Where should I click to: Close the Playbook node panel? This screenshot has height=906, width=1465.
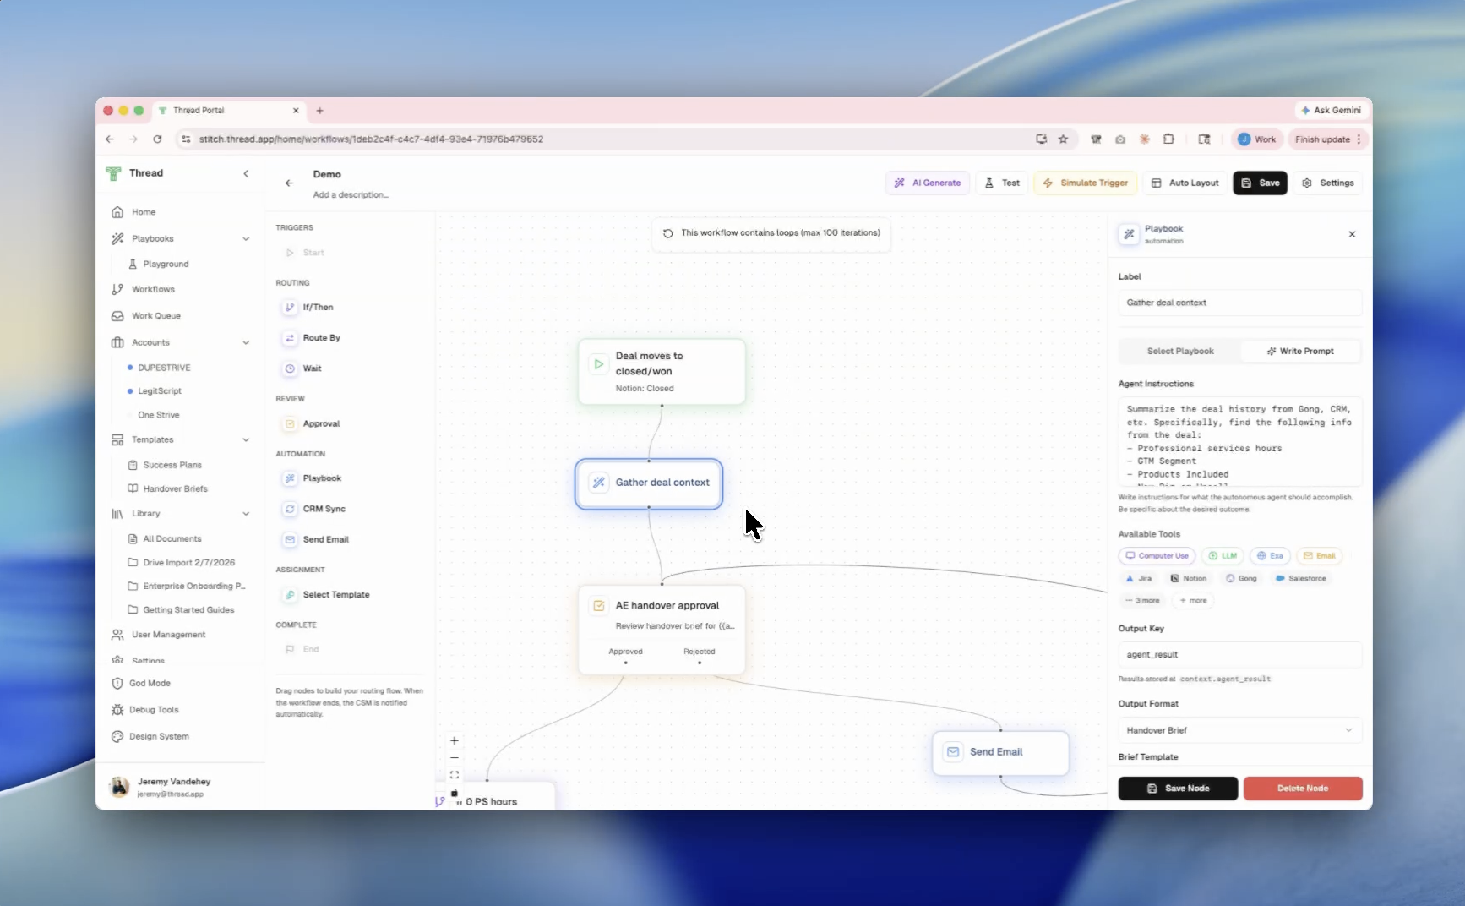(1352, 235)
